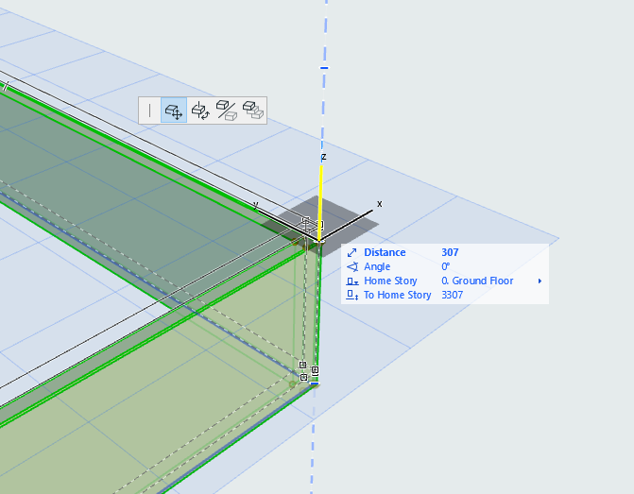Select the Mirror pet palette icon
This screenshot has height=494, width=634.
tap(227, 110)
